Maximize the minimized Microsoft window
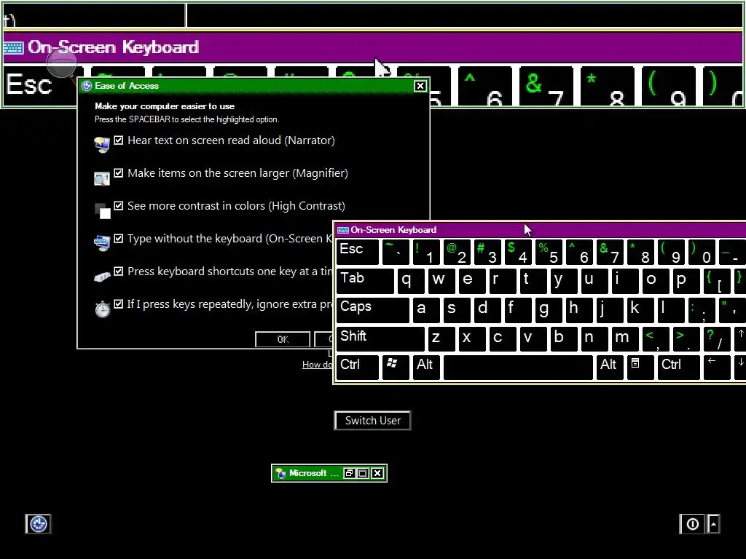The width and height of the screenshot is (746, 559). click(x=363, y=473)
